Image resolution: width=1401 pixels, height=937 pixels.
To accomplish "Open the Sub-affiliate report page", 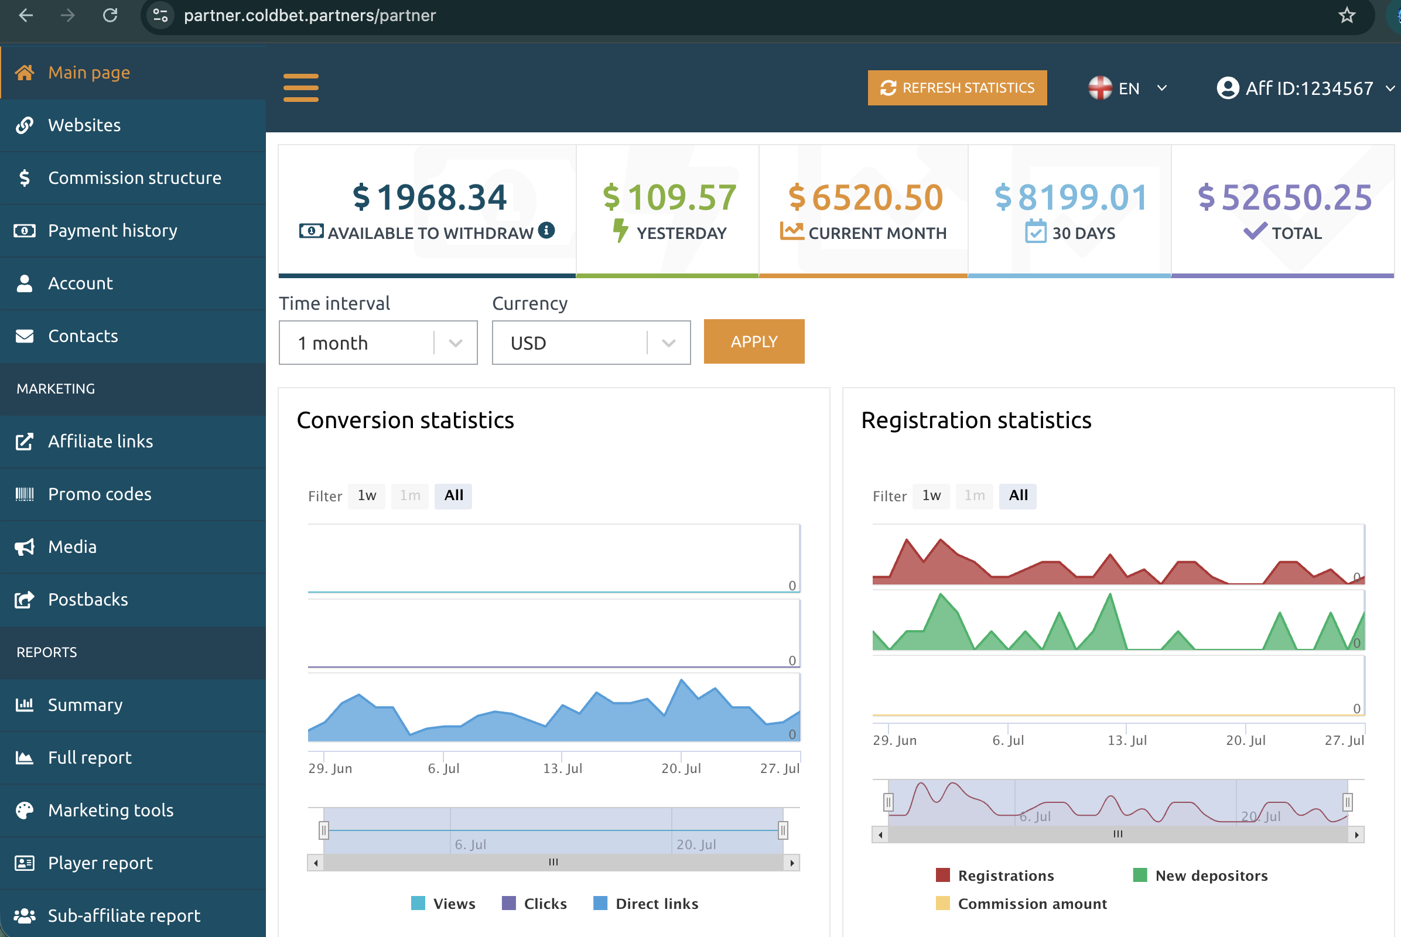I will [x=133, y=915].
